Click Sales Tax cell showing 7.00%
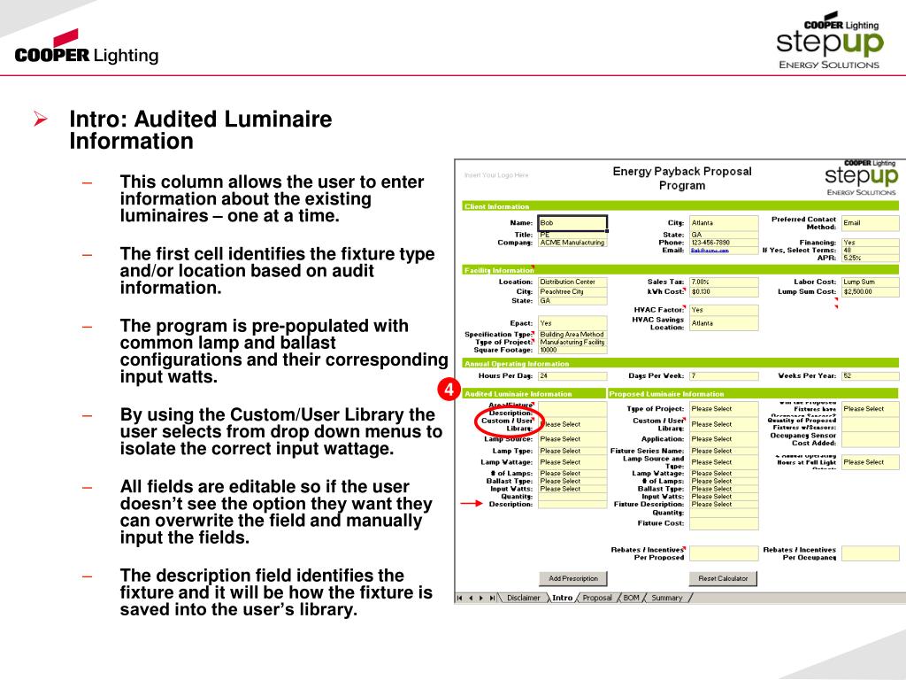Screen dimensions: 906x680 click(x=724, y=282)
